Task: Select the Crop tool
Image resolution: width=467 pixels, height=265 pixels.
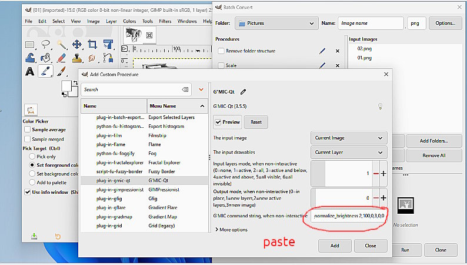Action: [x=92, y=44]
